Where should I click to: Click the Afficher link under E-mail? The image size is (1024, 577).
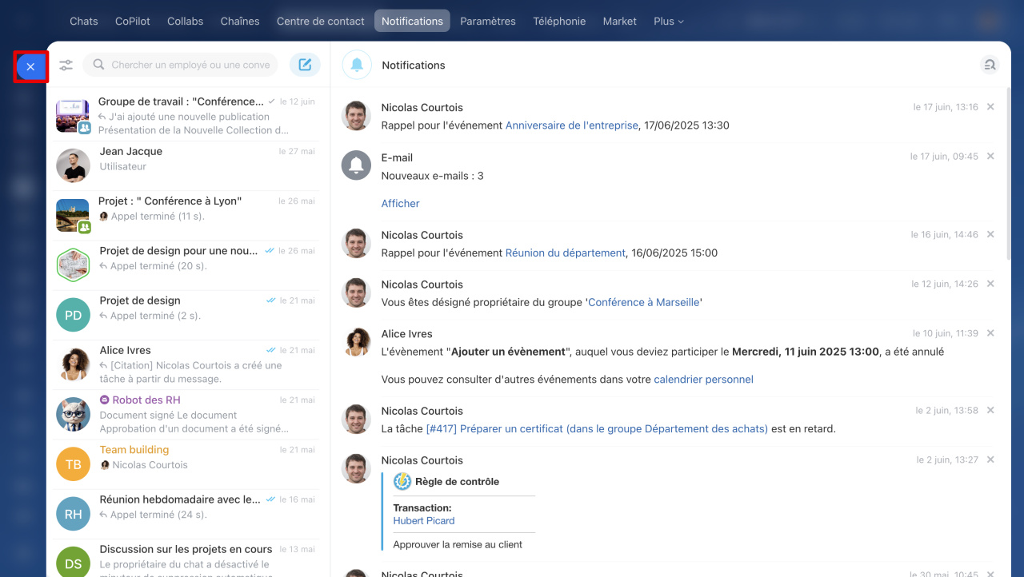coord(400,203)
